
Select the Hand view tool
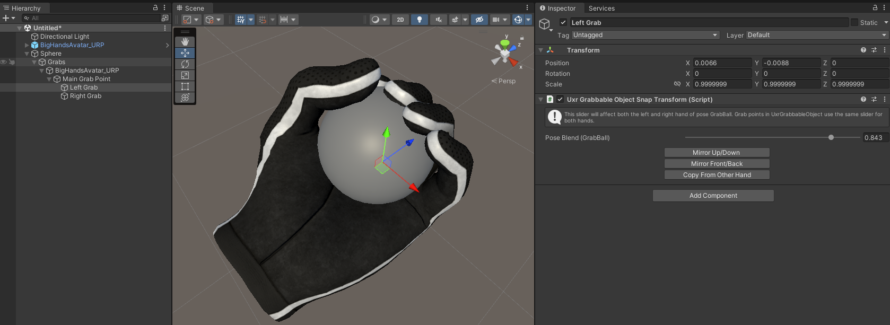point(185,42)
